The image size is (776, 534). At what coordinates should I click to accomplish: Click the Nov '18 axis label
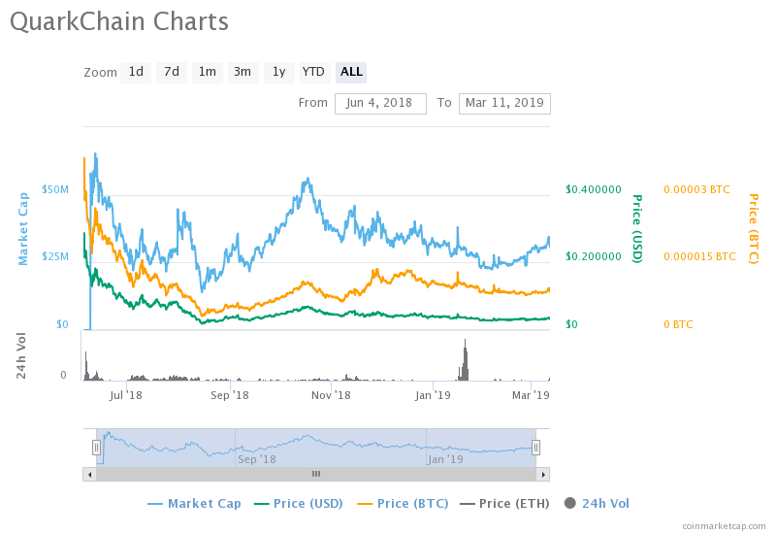tap(331, 395)
